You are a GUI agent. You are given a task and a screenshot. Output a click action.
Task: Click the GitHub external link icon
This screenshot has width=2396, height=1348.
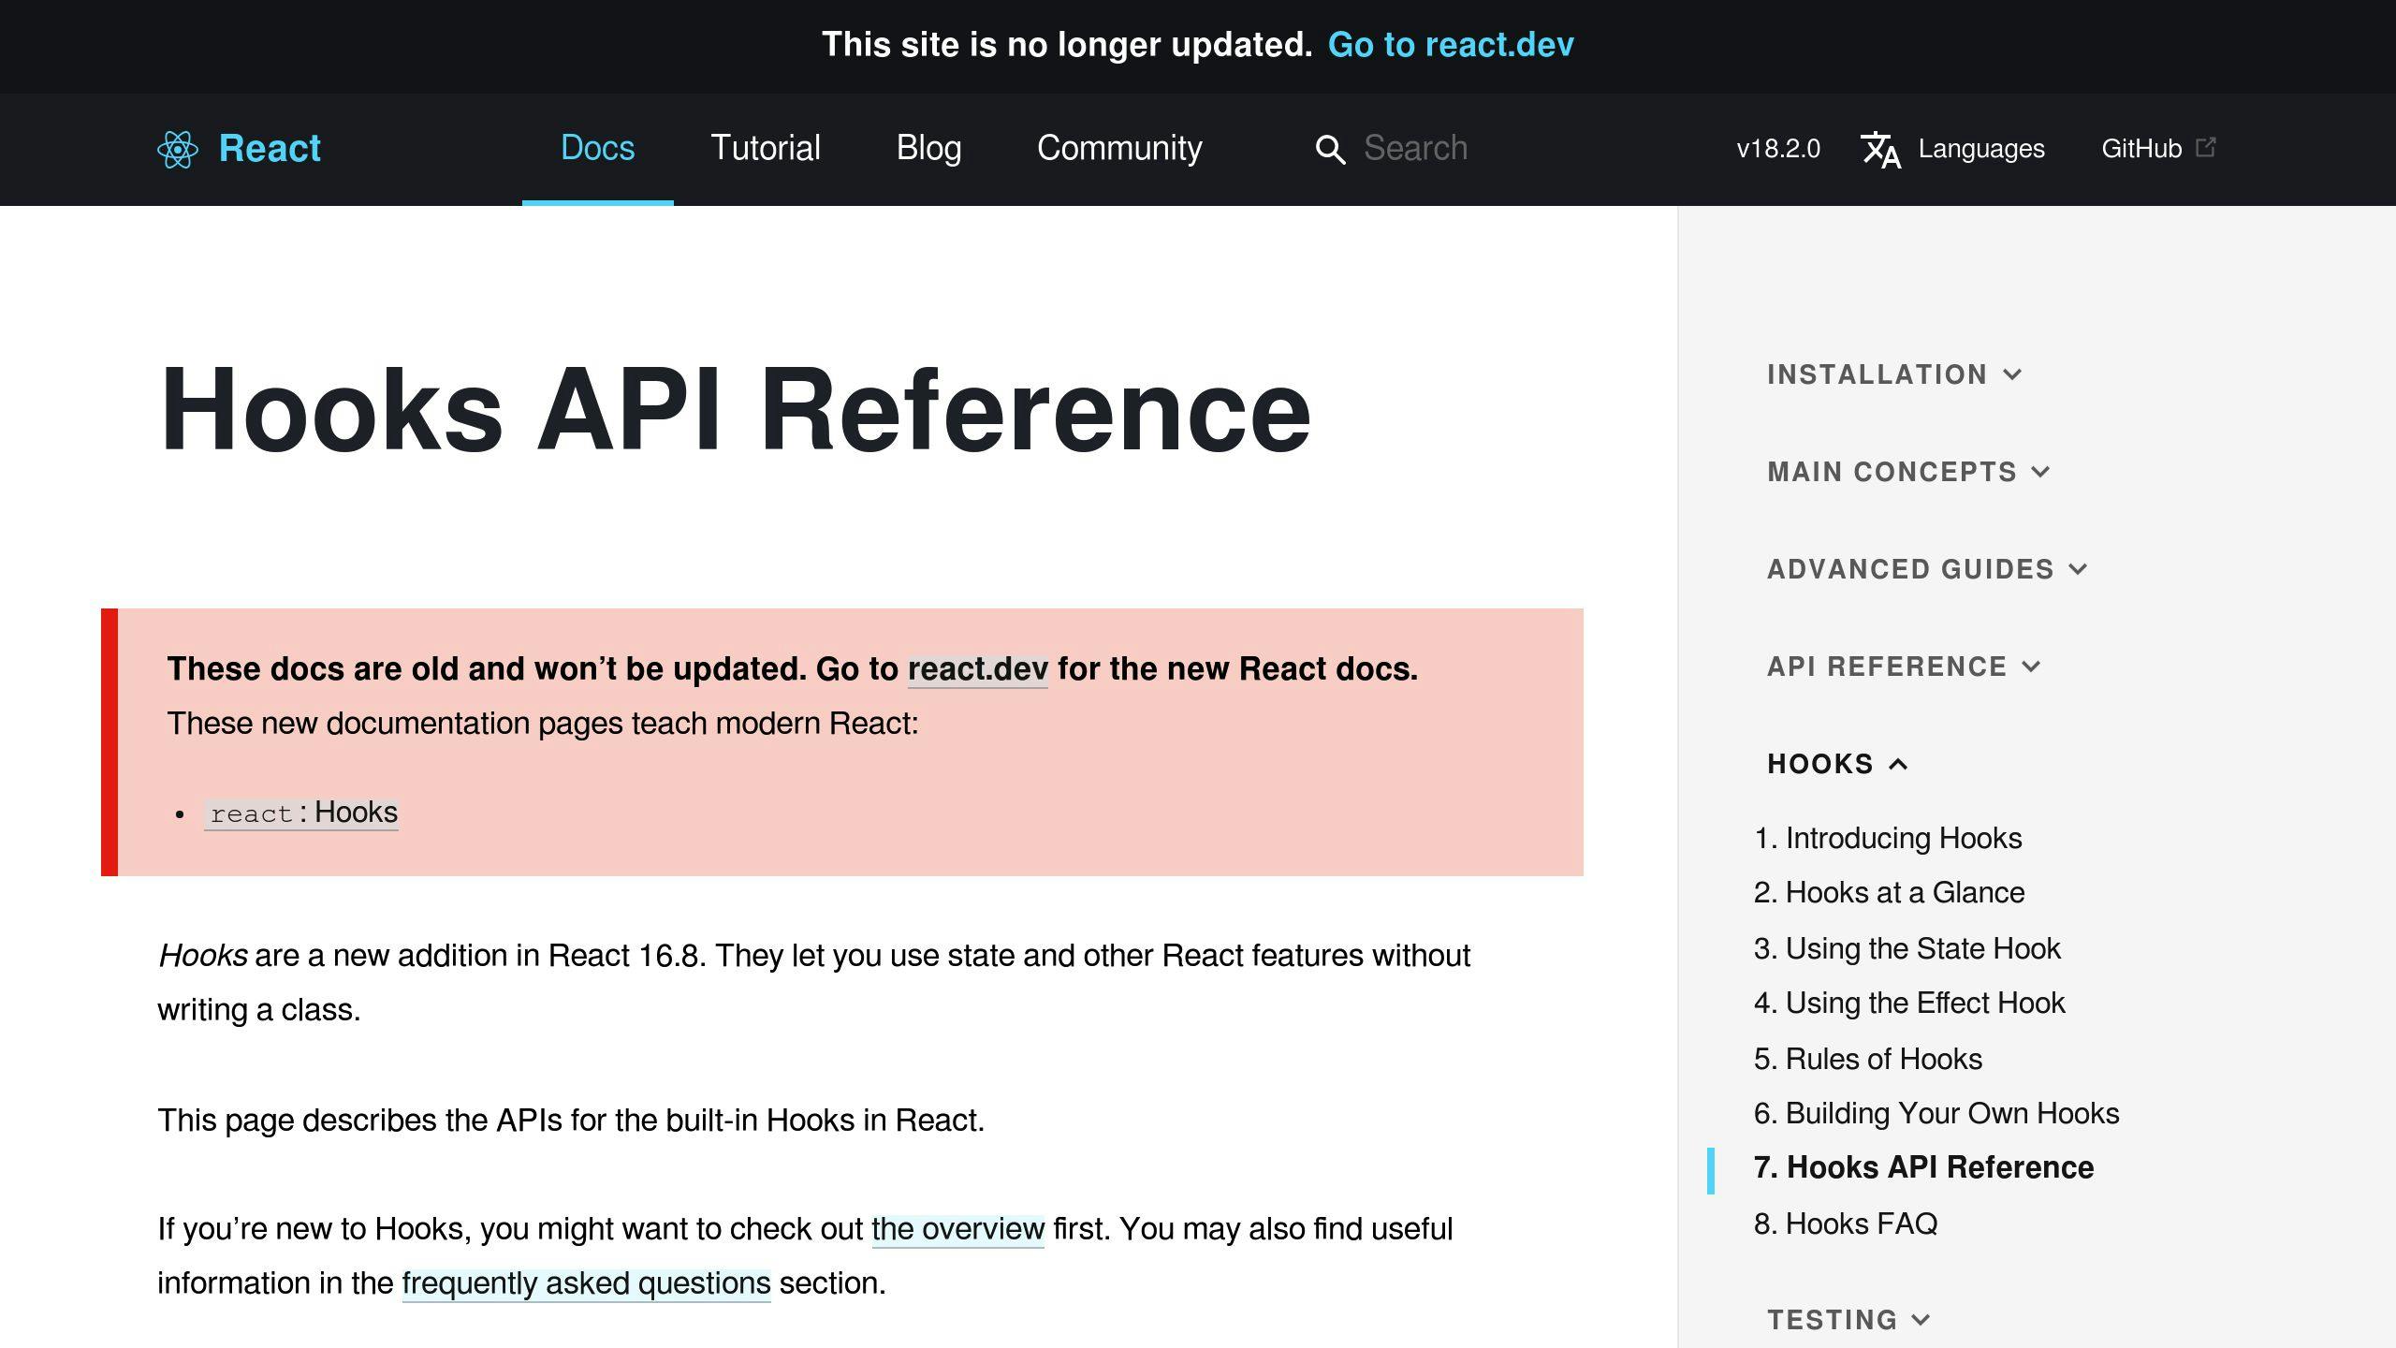click(x=2205, y=147)
